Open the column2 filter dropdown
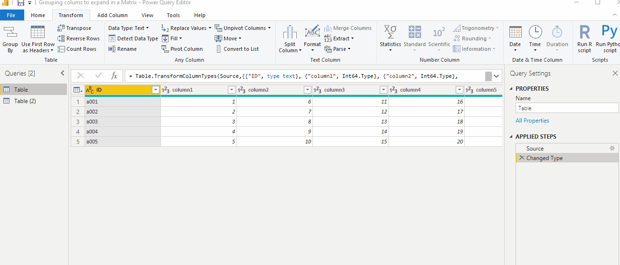 307,90
